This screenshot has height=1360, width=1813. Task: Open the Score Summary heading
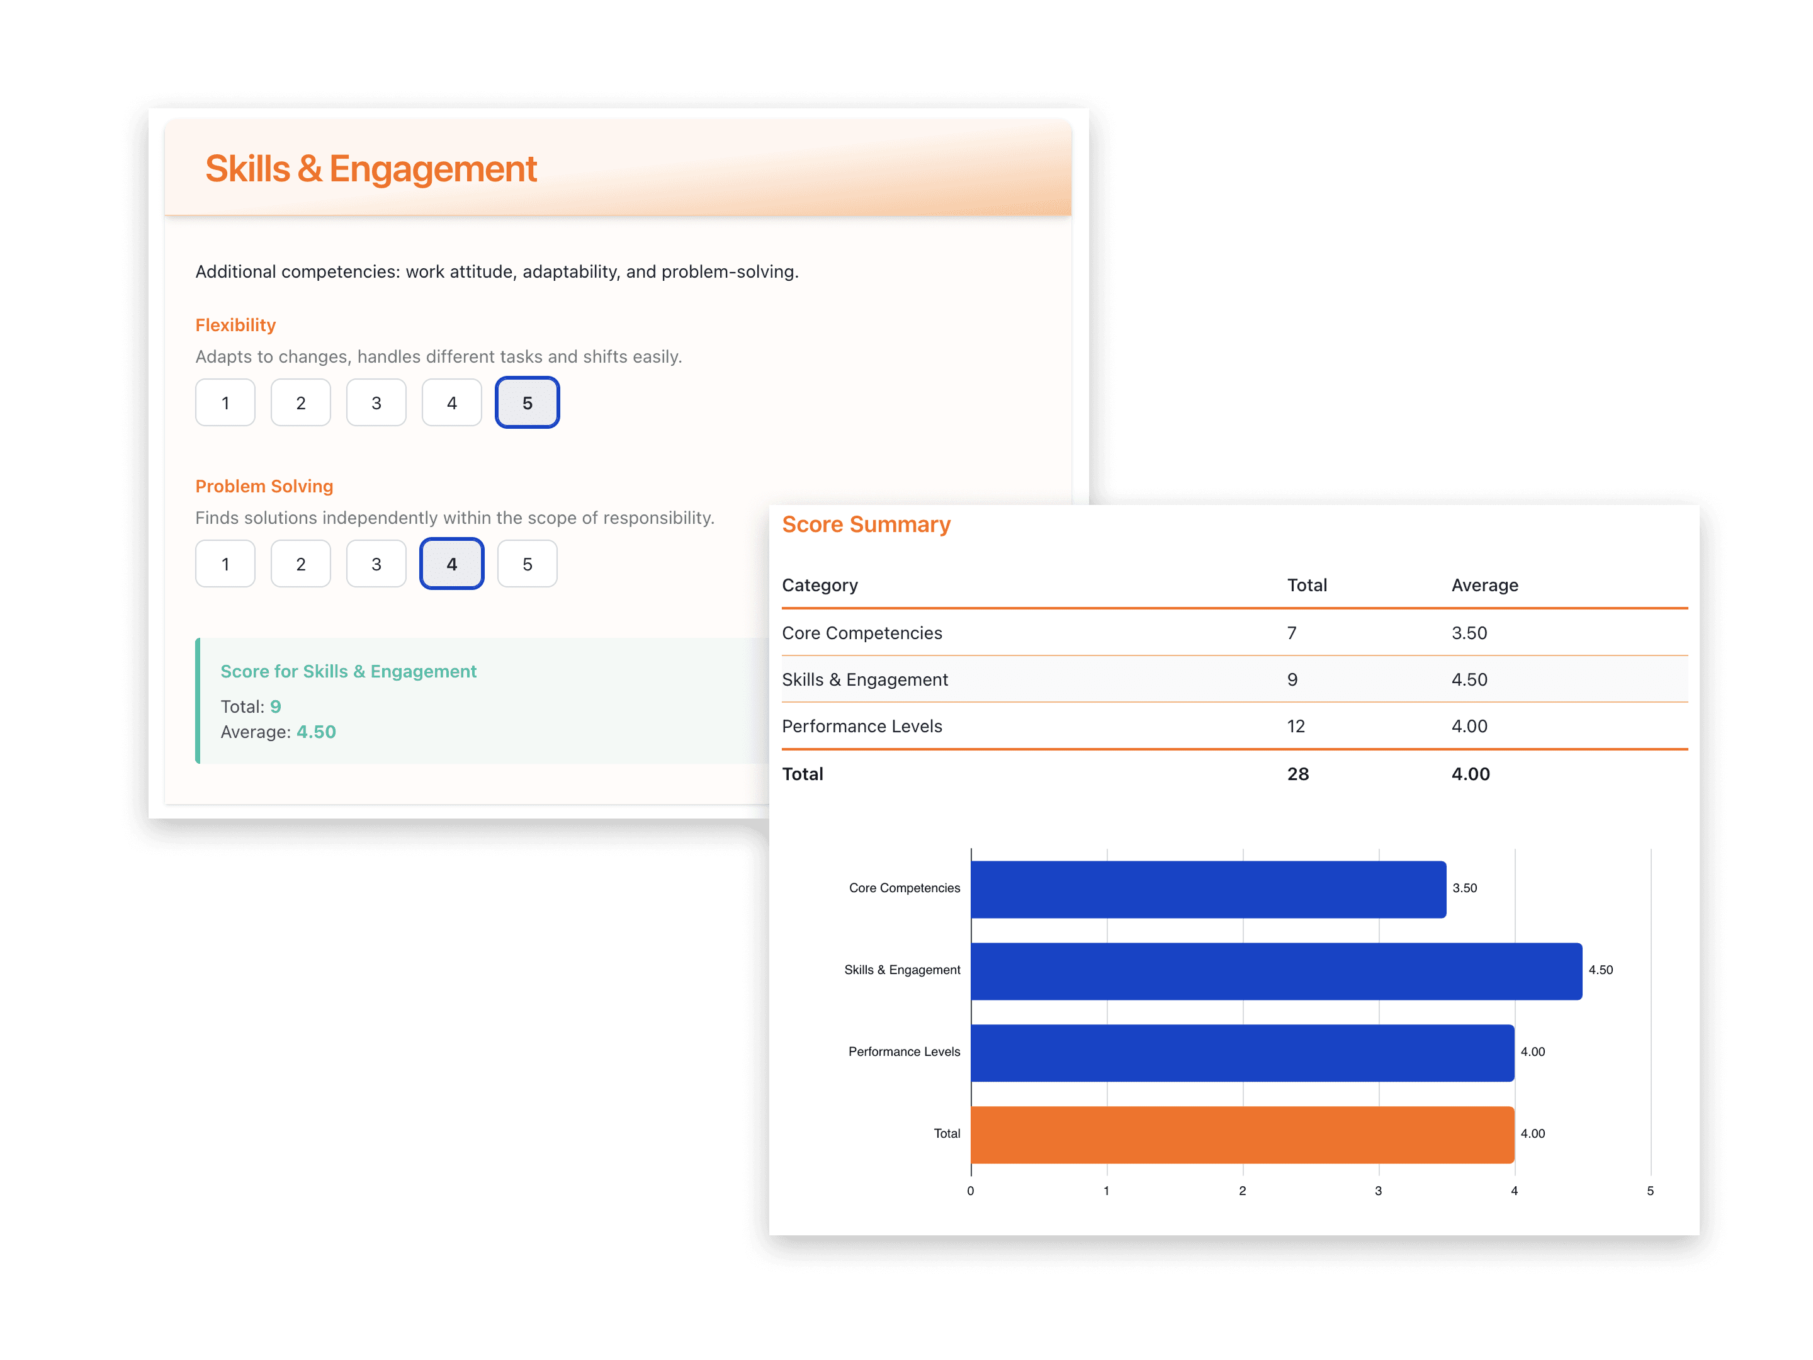(x=866, y=524)
